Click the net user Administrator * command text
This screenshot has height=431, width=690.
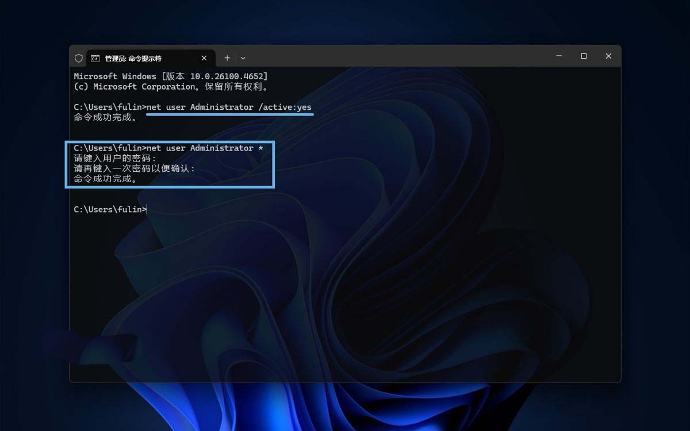click(x=204, y=148)
